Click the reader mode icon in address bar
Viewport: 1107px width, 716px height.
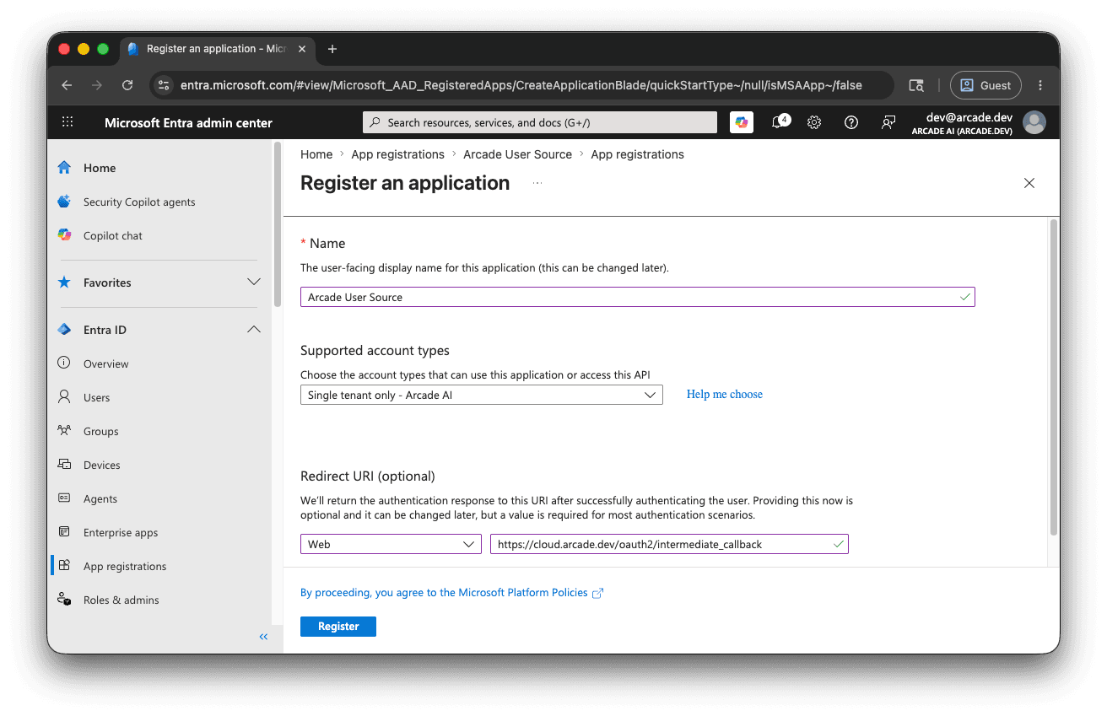[x=916, y=85]
